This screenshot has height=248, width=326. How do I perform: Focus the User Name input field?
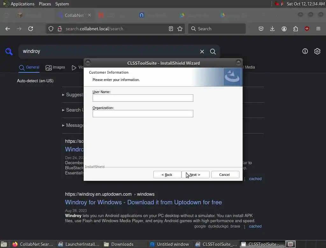pyautogui.click(x=143, y=98)
